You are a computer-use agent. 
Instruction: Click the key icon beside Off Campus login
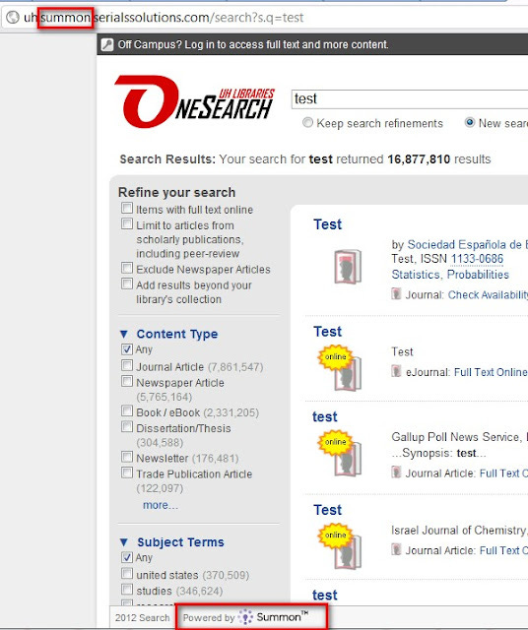coord(107,44)
